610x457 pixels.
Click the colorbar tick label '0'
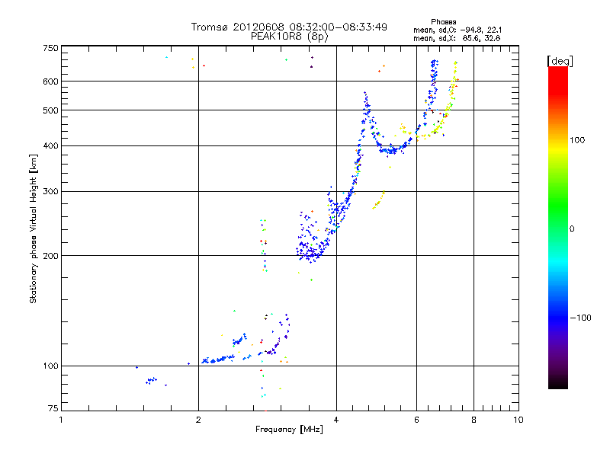click(572, 229)
